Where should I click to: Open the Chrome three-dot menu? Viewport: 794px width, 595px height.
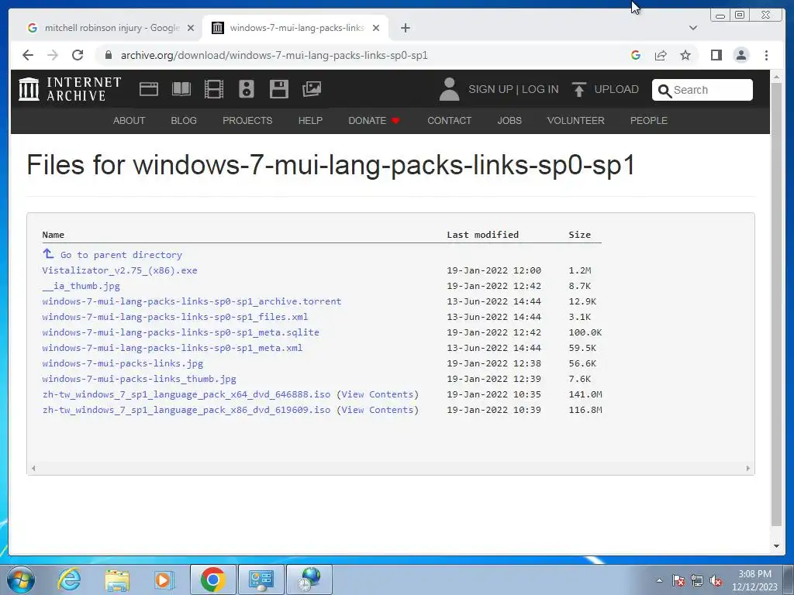pyautogui.click(x=766, y=55)
